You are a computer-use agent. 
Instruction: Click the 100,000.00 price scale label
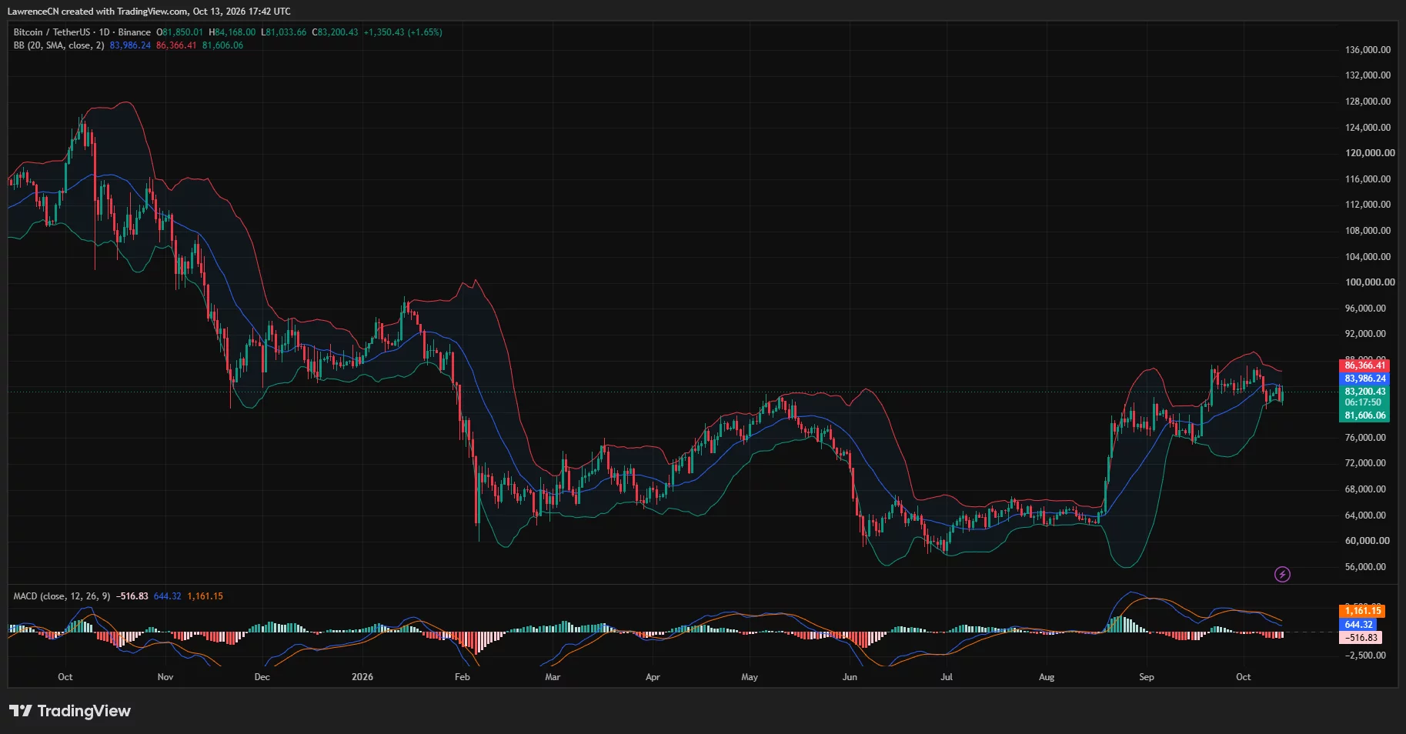pos(1370,282)
